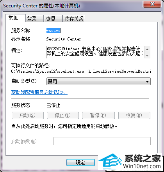
Task: Click the executable path text
Action: [x=81, y=71]
